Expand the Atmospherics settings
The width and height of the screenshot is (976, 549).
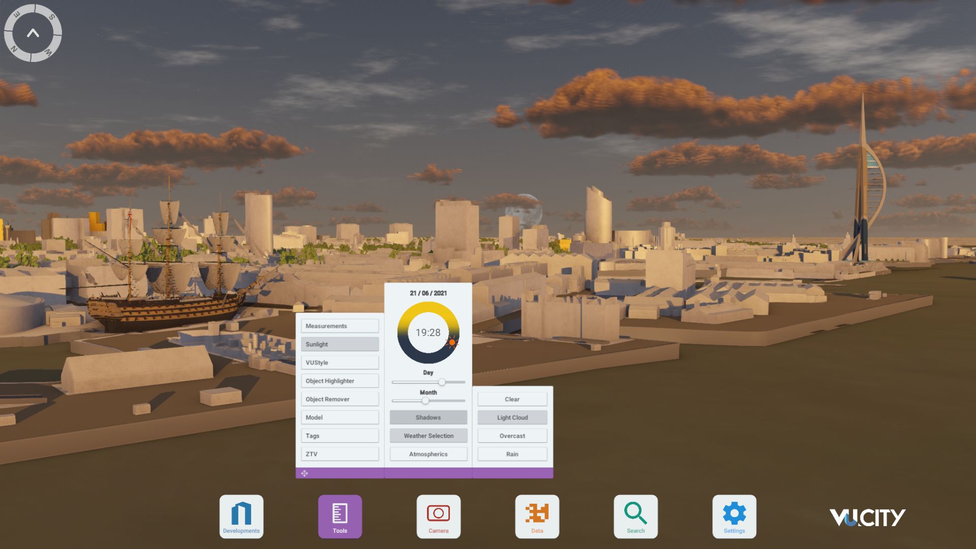(x=428, y=453)
